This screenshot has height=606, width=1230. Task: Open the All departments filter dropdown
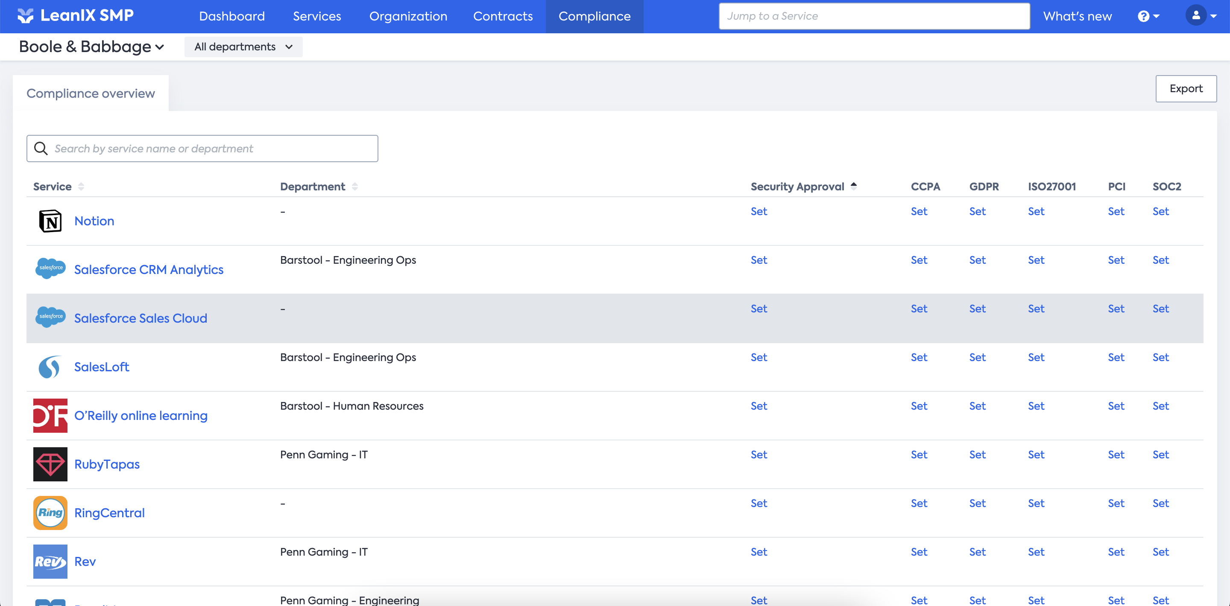[243, 47]
